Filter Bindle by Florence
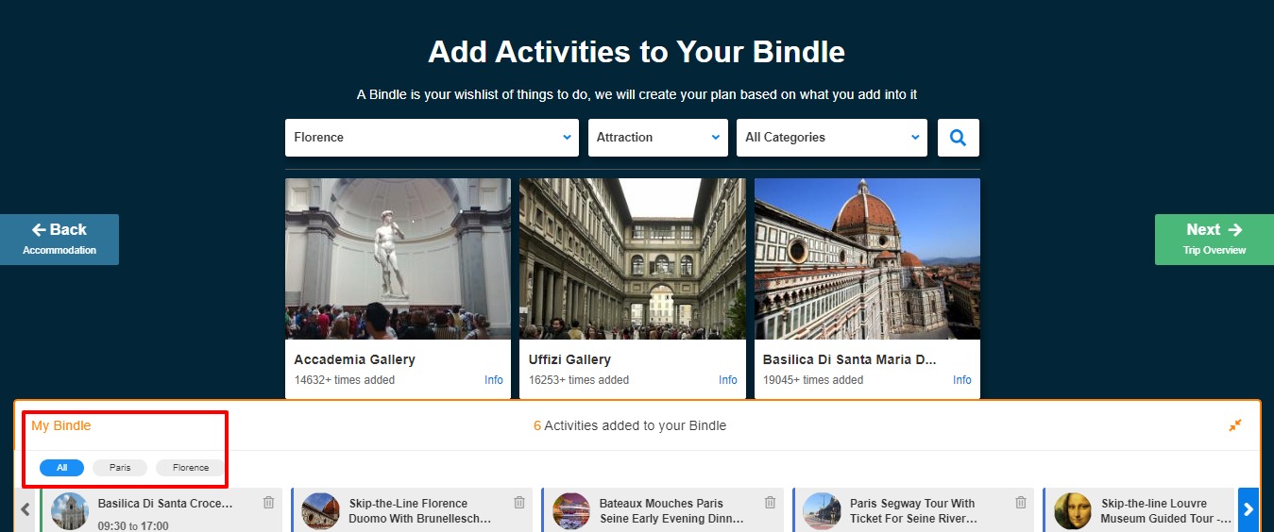Screen dimensions: 1274x532 pos(191,468)
